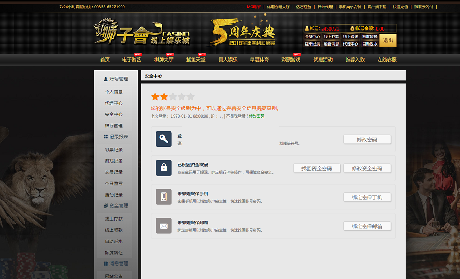Viewport: 460px width, 279px height.
Task: Select 银行管理 in the sidebar
Action: point(114,126)
